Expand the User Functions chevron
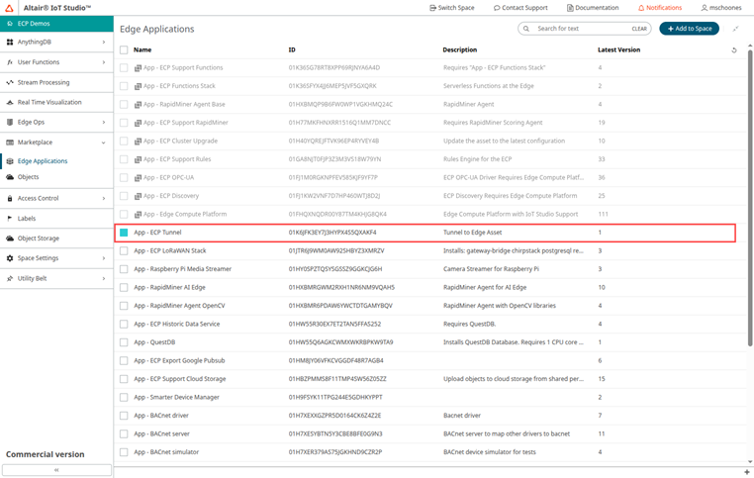Viewport: 754px width, 478px height. click(103, 62)
